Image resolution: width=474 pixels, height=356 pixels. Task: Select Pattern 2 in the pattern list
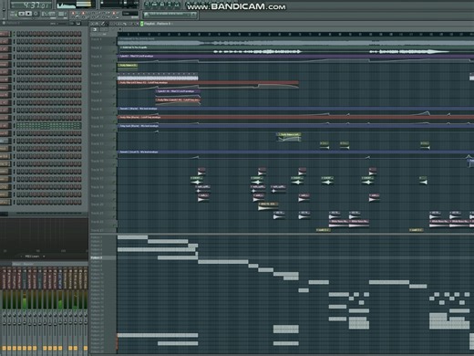97,241
